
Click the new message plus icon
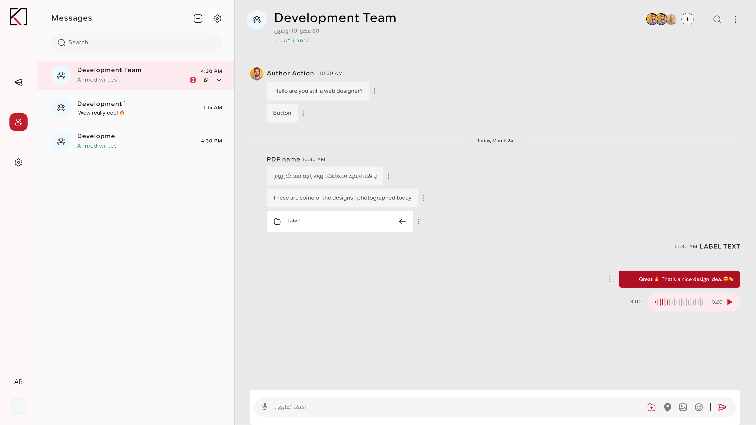click(x=198, y=19)
